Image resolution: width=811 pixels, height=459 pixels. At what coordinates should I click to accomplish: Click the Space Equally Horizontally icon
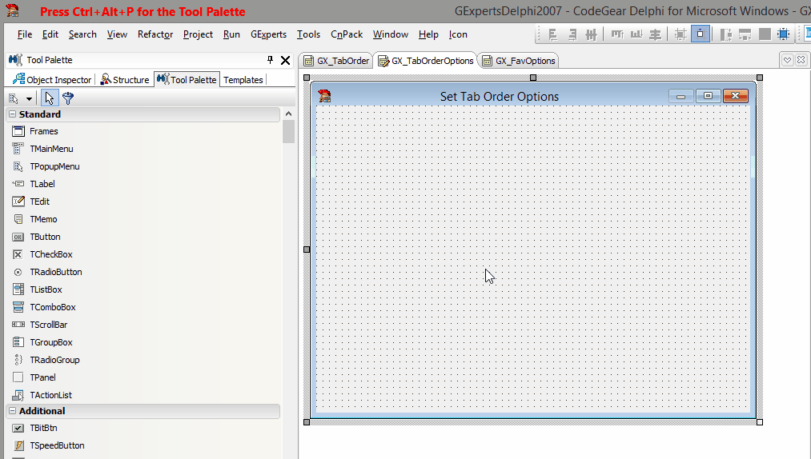(725, 34)
